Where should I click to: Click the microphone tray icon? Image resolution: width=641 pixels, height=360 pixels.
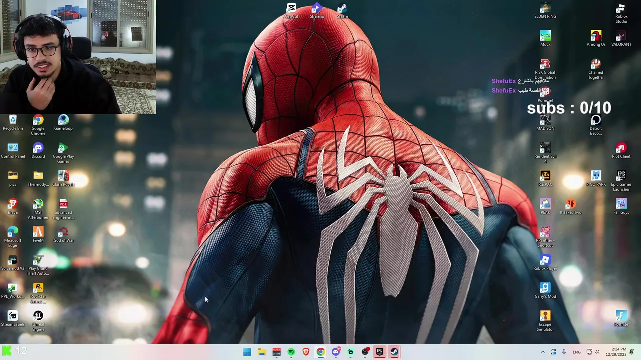tap(564, 352)
